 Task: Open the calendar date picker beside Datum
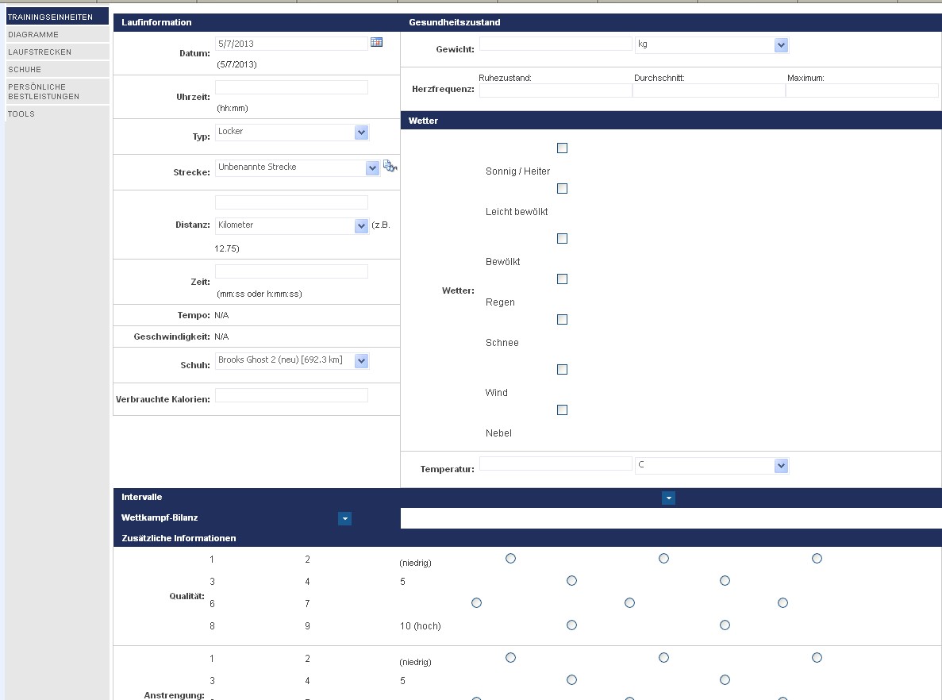click(x=376, y=42)
